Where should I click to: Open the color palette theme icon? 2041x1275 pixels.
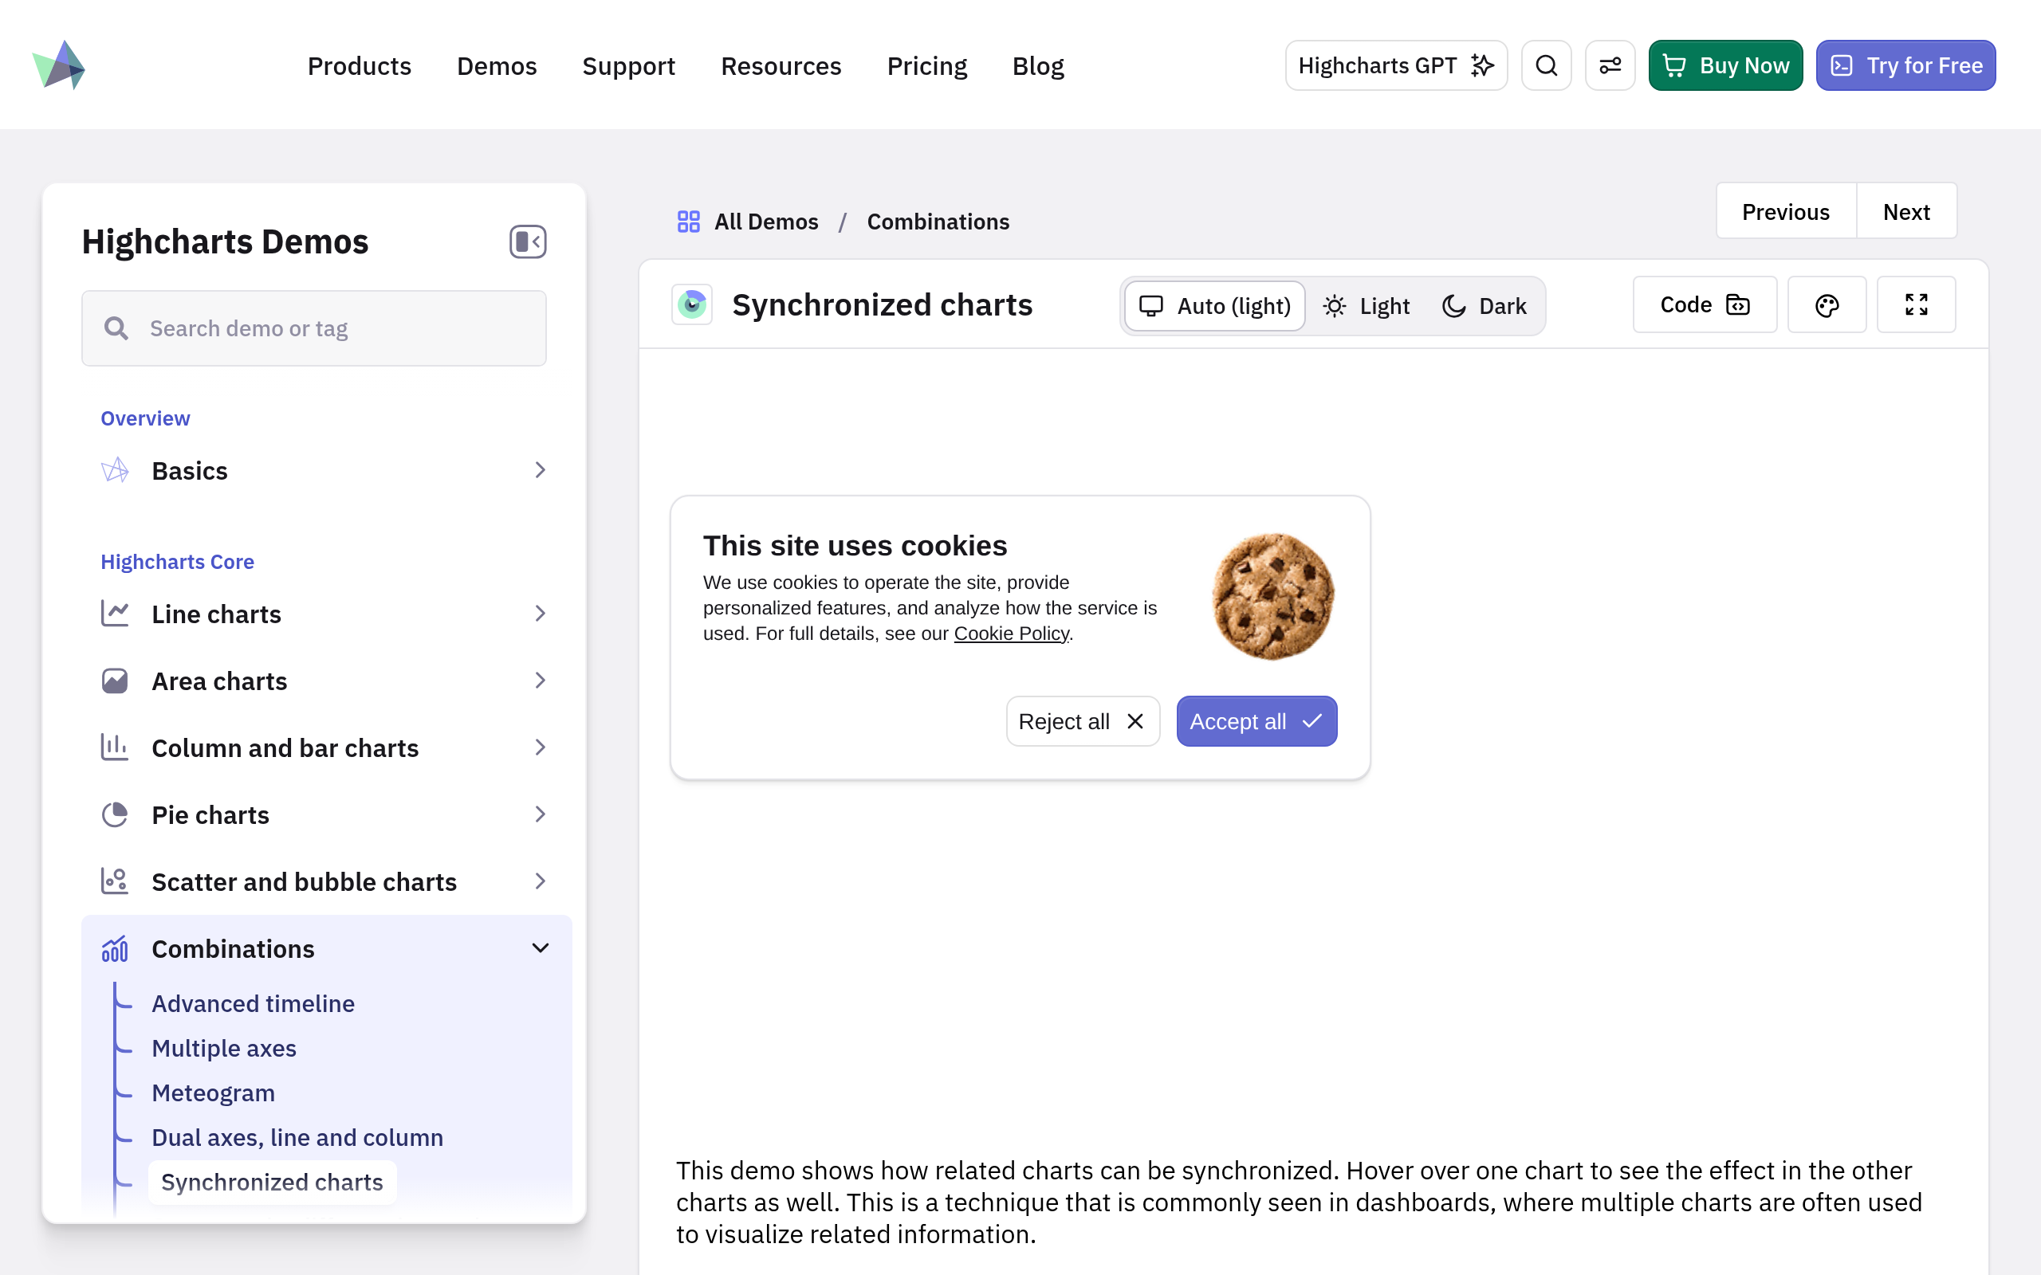point(1827,304)
